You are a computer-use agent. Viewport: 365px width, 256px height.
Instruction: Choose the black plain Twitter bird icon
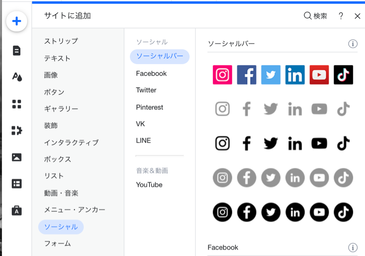pos(271,143)
